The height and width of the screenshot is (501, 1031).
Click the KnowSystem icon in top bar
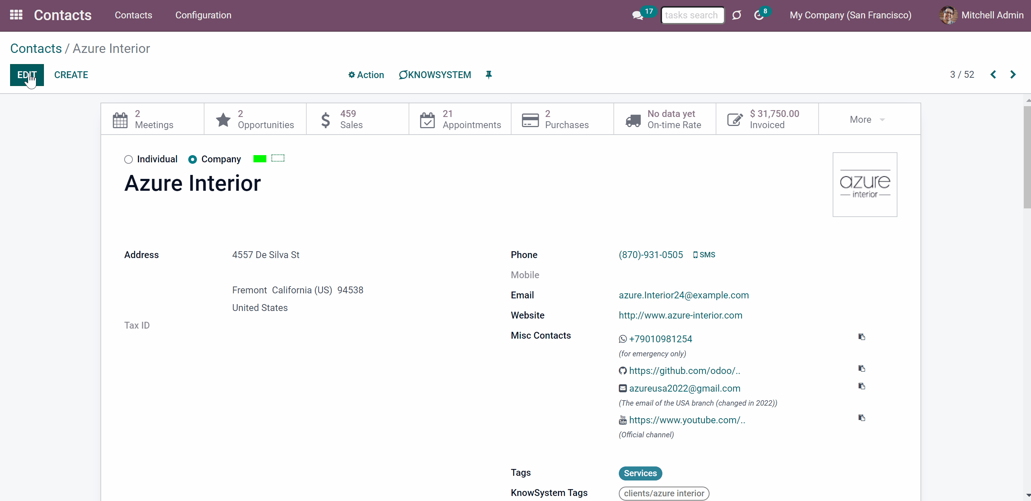(737, 15)
